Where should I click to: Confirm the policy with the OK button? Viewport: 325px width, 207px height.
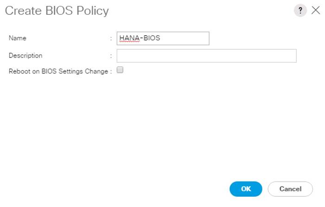point(246,189)
